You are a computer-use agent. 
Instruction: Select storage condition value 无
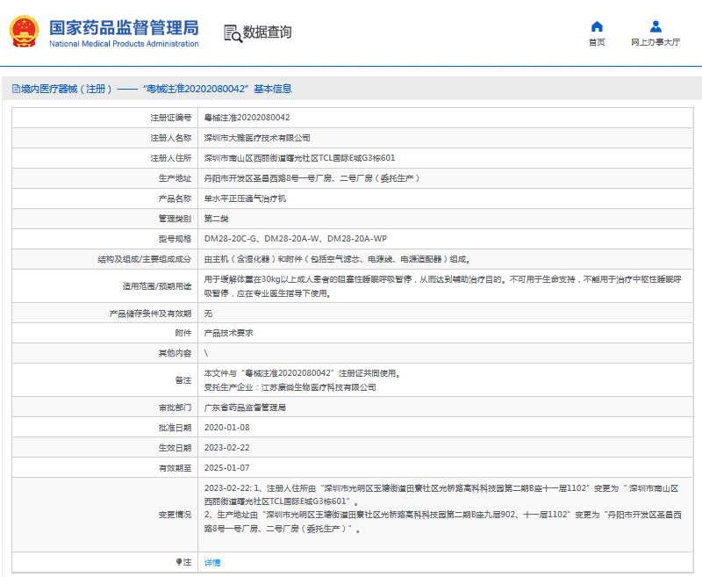pos(208,314)
